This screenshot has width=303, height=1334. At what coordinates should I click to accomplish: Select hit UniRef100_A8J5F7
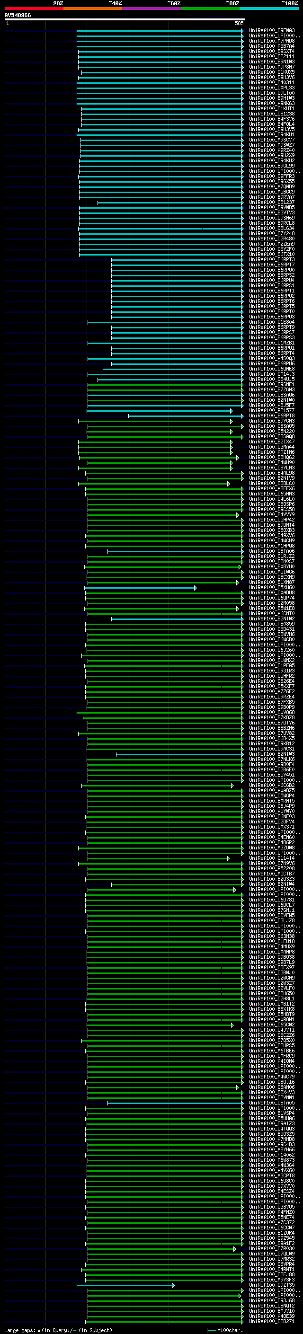point(272,405)
